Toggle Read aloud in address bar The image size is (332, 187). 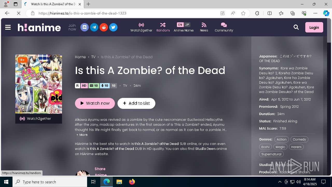tap(233, 13)
